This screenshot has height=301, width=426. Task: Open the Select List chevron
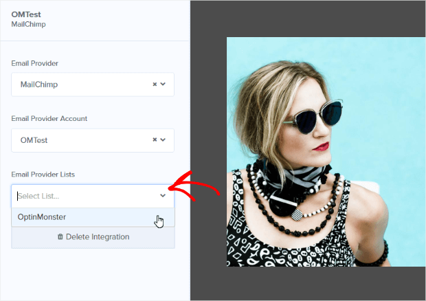point(163,196)
